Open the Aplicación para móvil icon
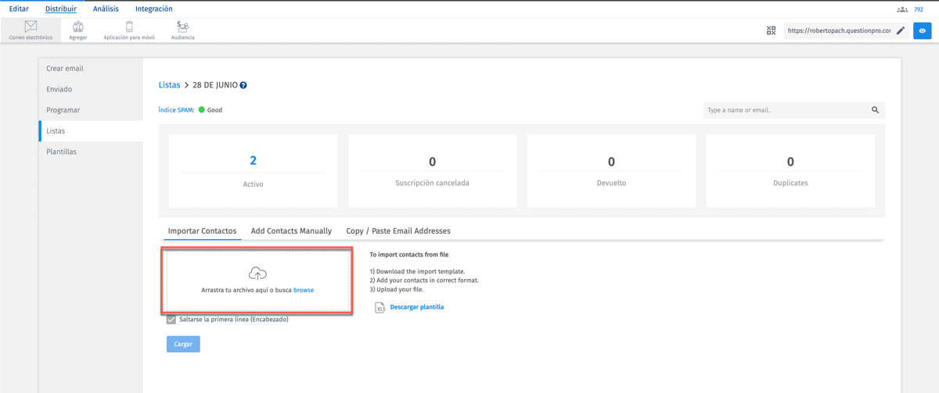The image size is (939, 393). coord(129,27)
